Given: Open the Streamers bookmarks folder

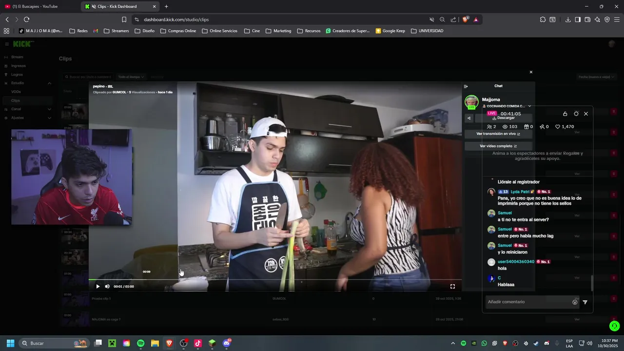Looking at the screenshot, I should point(116,31).
